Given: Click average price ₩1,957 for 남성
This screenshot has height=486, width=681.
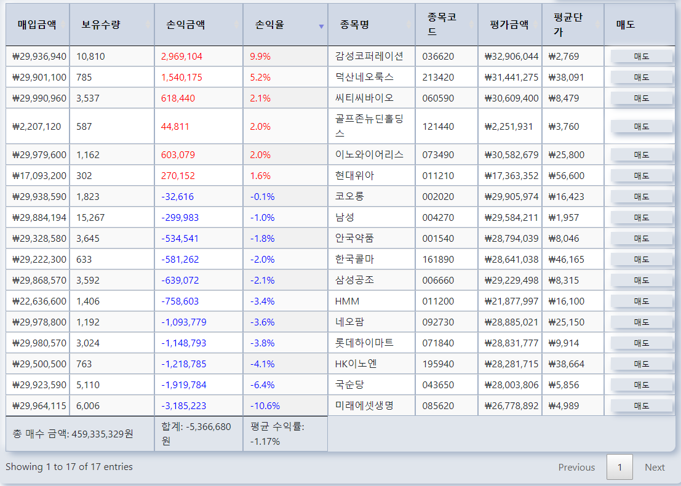Looking at the screenshot, I should (x=564, y=218).
